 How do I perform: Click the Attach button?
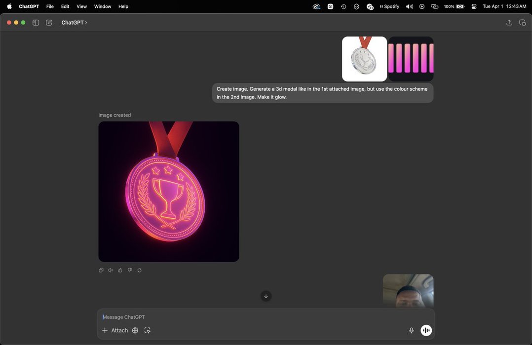[115, 330]
